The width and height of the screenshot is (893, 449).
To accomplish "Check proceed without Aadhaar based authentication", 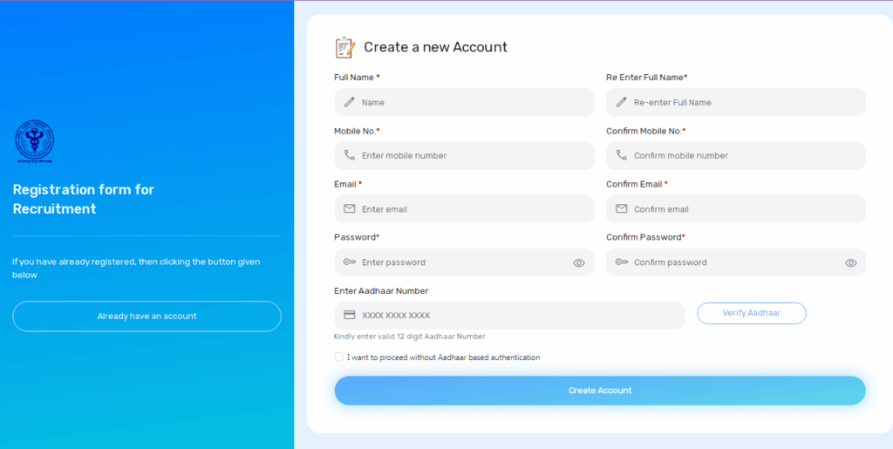I will (339, 357).
